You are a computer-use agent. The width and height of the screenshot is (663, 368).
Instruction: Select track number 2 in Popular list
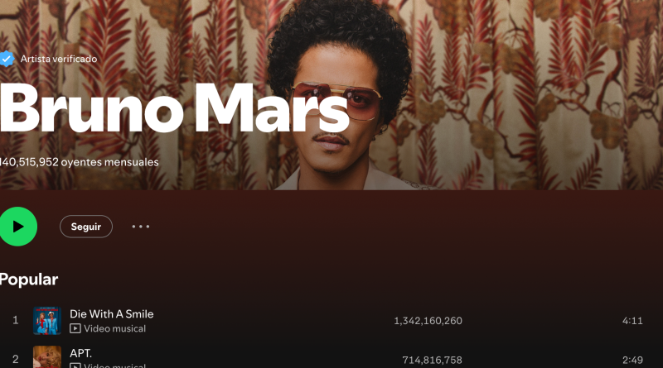click(x=16, y=359)
